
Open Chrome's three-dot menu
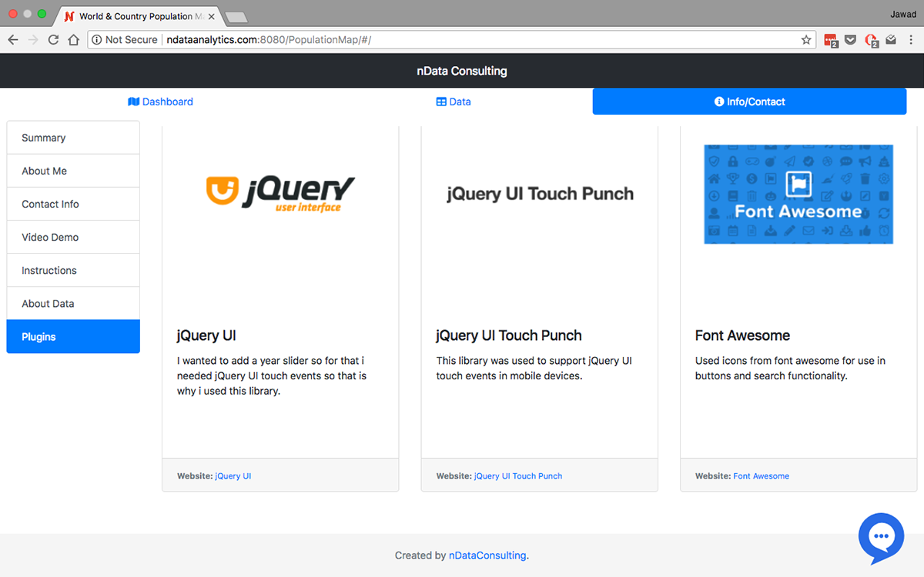pos(911,40)
